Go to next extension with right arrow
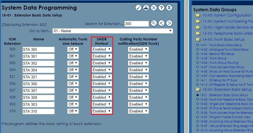The width and height of the screenshot is (253, 133). pos(169,23)
